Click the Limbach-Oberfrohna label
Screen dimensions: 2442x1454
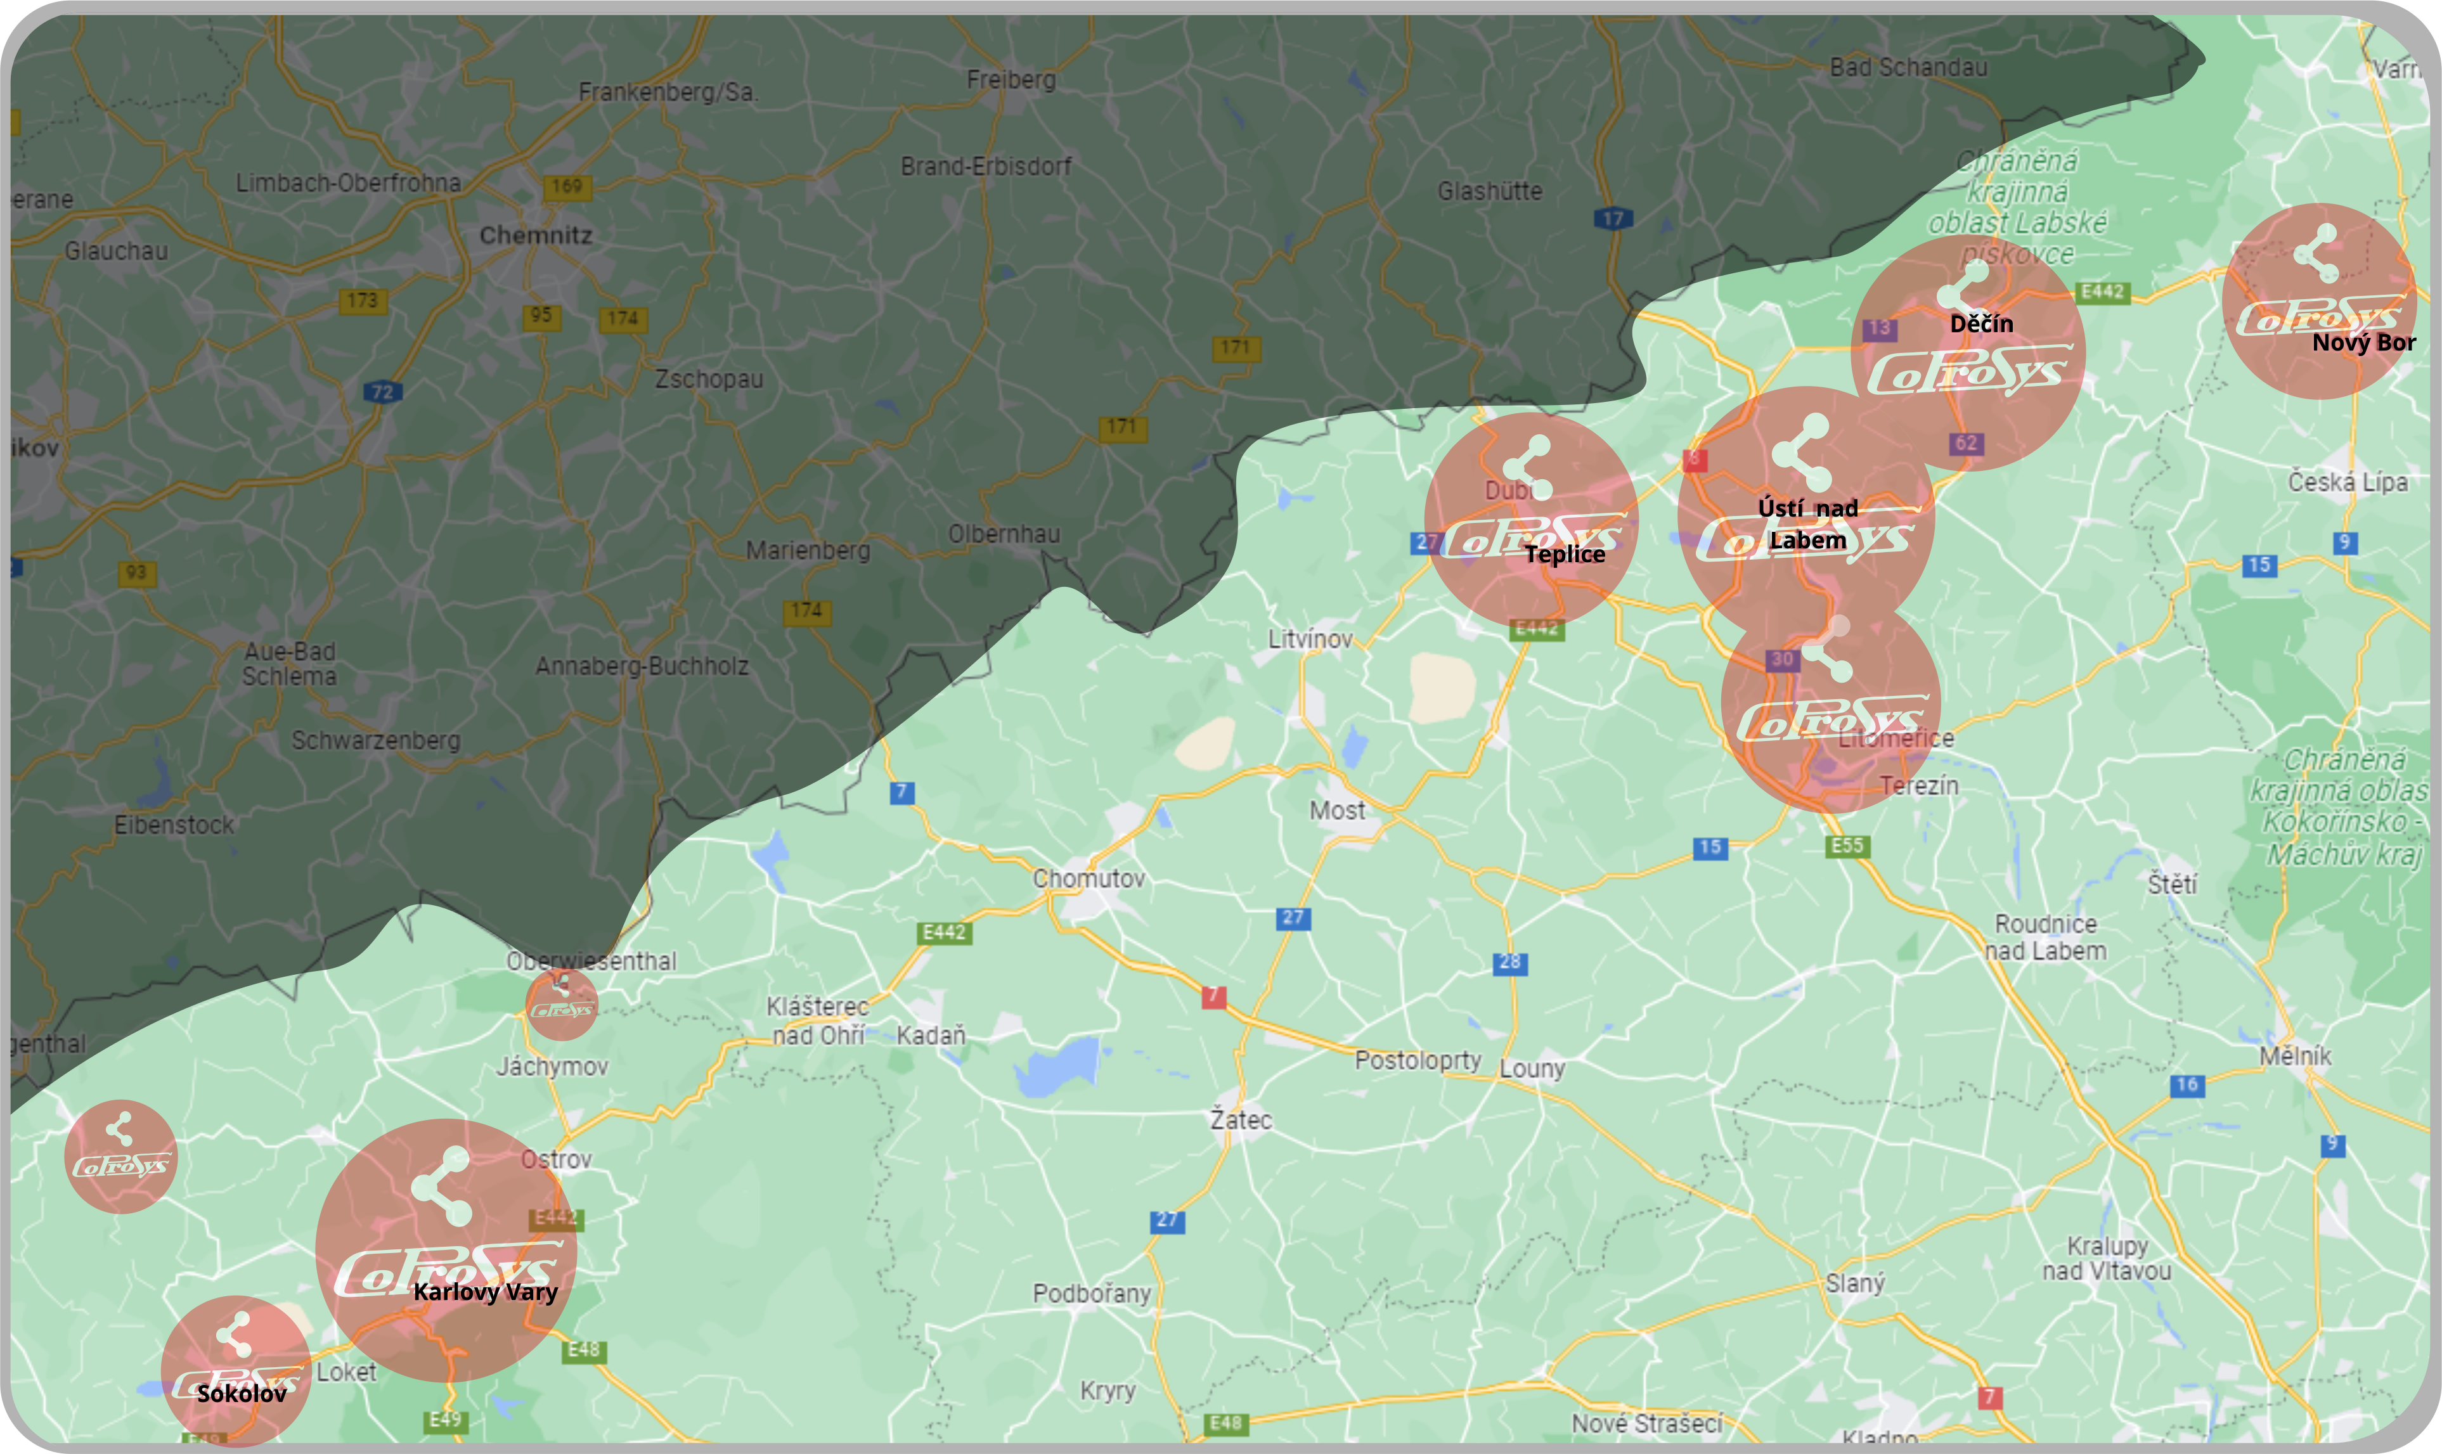pos(348,183)
